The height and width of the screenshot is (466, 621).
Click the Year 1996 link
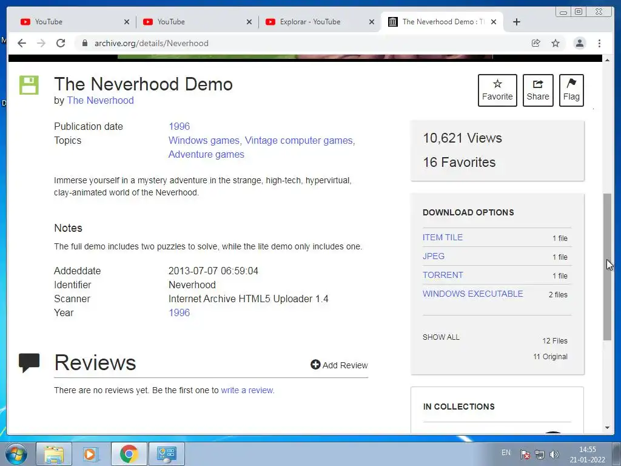[x=180, y=312]
